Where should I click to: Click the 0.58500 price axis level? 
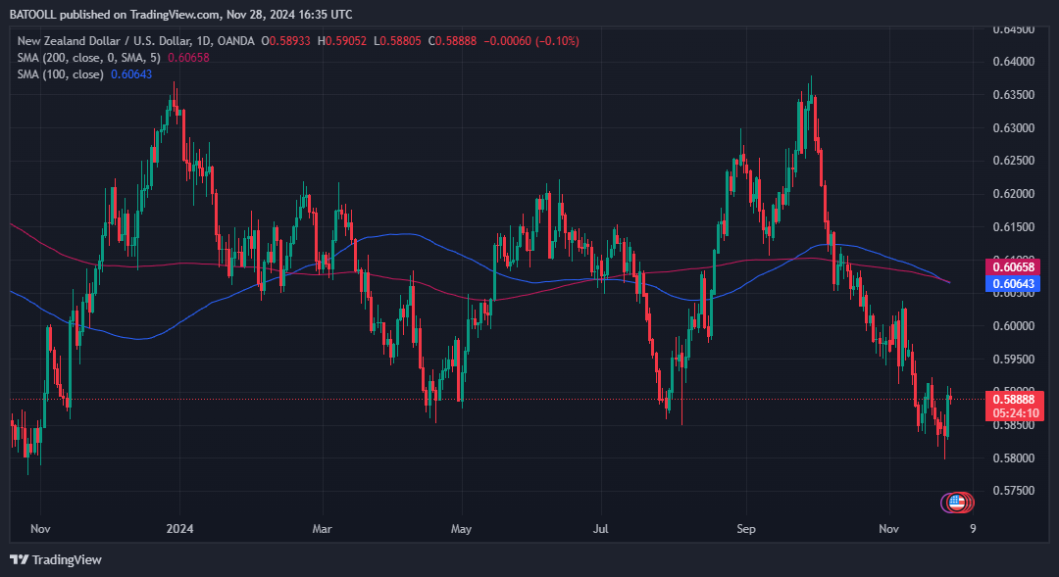(1014, 425)
